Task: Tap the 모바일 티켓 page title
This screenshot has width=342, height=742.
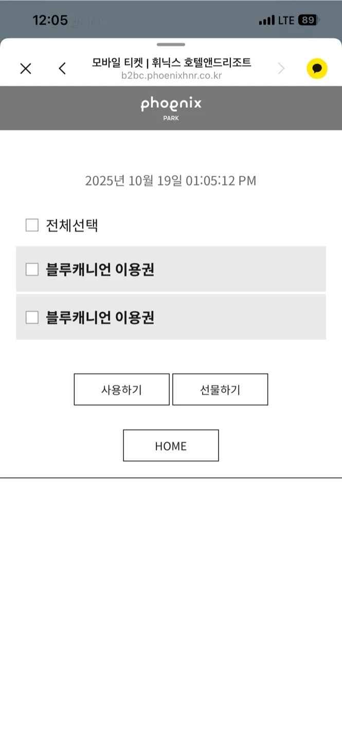Action: pyautogui.click(x=171, y=63)
